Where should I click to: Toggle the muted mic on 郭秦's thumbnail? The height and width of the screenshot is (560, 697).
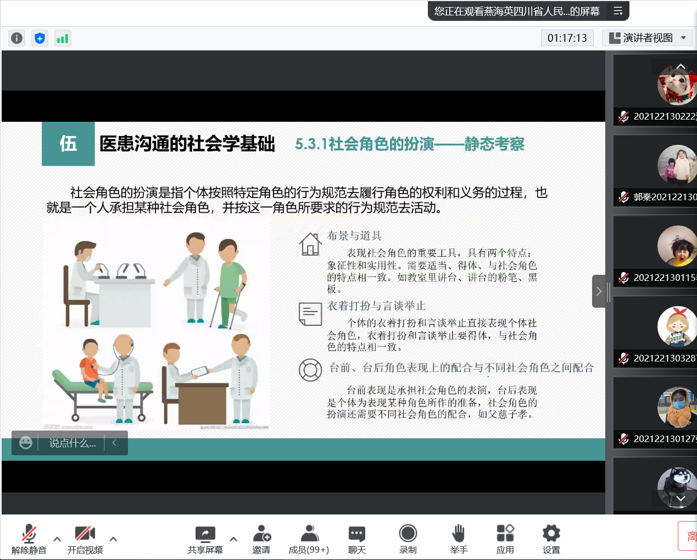(623, 197)
